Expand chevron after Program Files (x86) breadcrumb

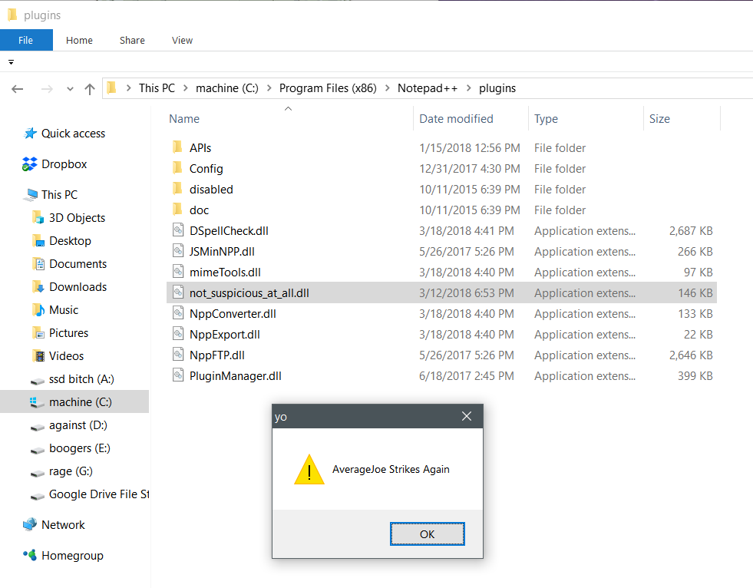[x=387, y=88]
